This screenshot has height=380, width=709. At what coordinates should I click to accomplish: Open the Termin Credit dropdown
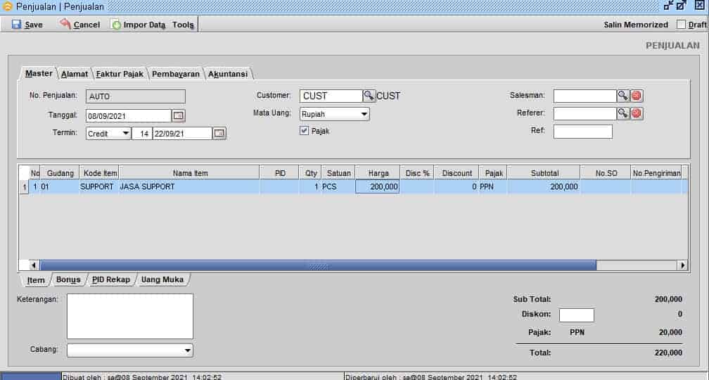(126, 133)
